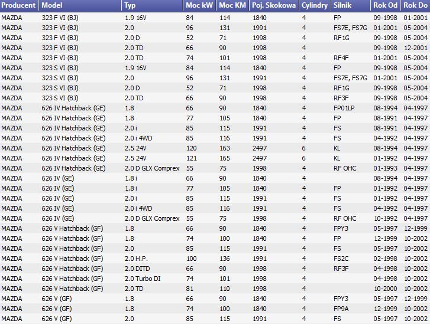Click the Moc KM value "110"
This screenshot has width=430, height=324.
[x=225, y=289]
